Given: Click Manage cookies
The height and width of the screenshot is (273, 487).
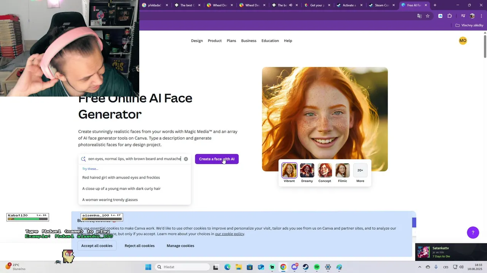Looking at the screenshot, I should tap(180, 246).
